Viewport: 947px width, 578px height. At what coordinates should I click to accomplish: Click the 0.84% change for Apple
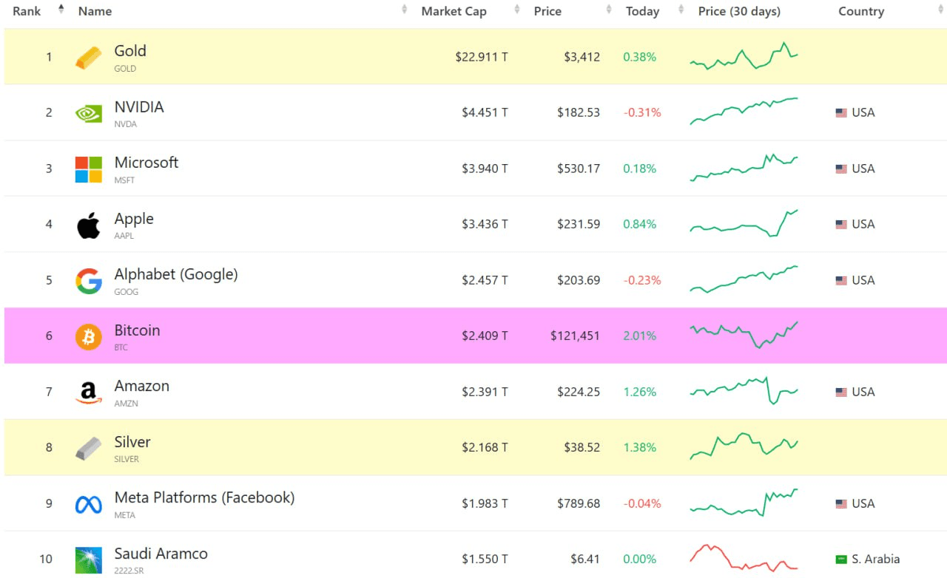[639, 225]
